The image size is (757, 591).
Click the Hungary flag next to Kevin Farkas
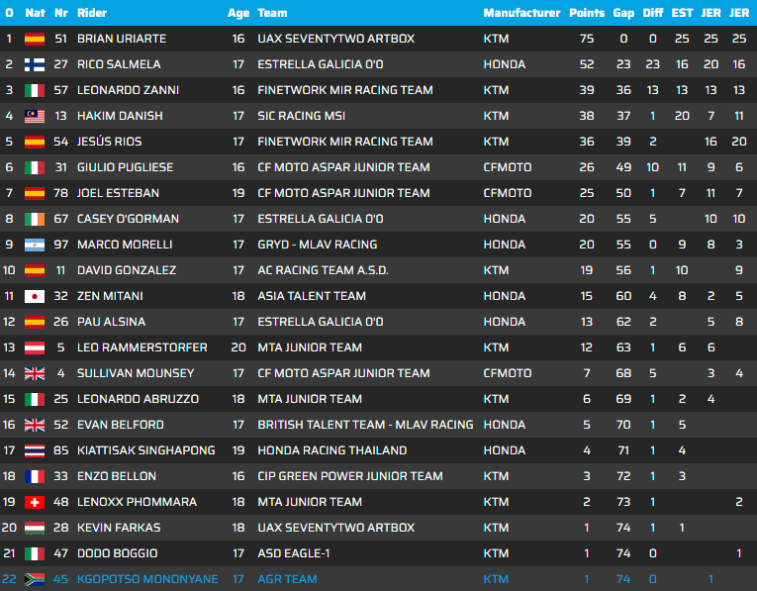click(x=35, y=528)
